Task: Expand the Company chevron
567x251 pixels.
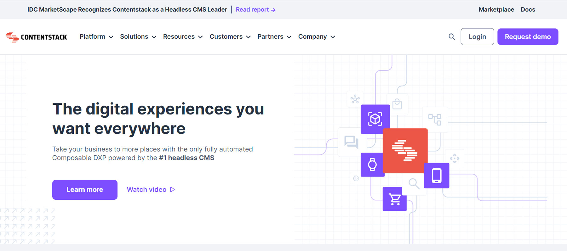Action: coord(333,37)
